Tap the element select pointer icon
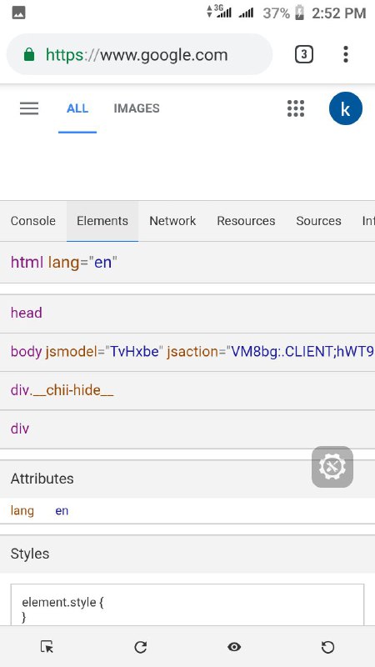This screenshot has height=667, width=375. 47,647
